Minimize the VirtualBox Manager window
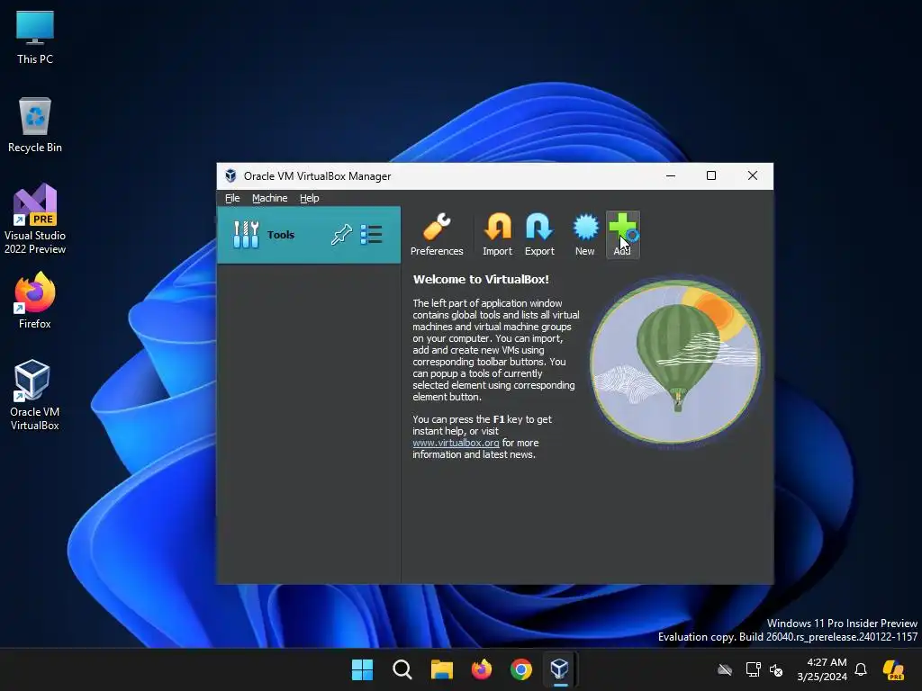The height and width of the screenshot is (691, 922). pyautogui.click(x=670, y=175)
